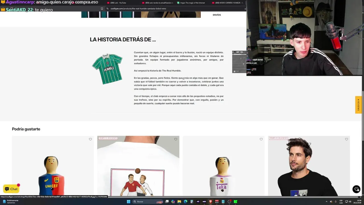Favorite the vintage players t-shirt heart
Image resolution: width=364 pixels, height=205 pixels.
click(x=176, y=139)
